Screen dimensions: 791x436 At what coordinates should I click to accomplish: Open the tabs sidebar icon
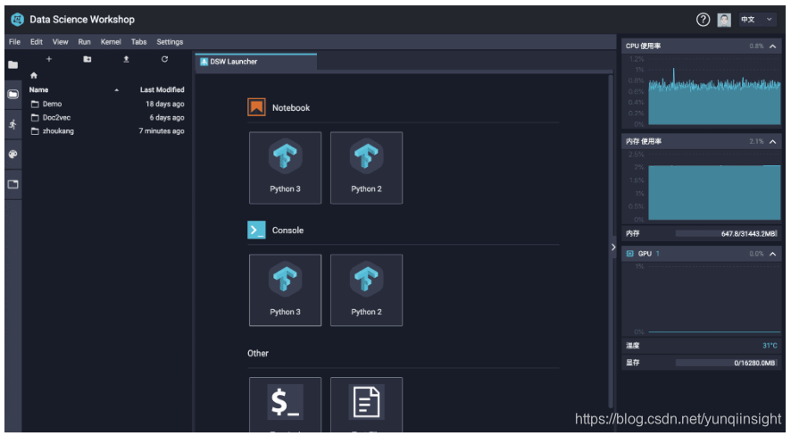[13, 184]
